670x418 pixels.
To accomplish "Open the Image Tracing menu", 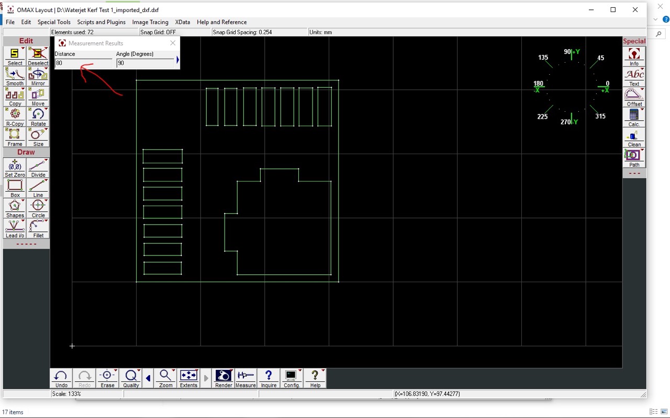I will pos(150,22).
